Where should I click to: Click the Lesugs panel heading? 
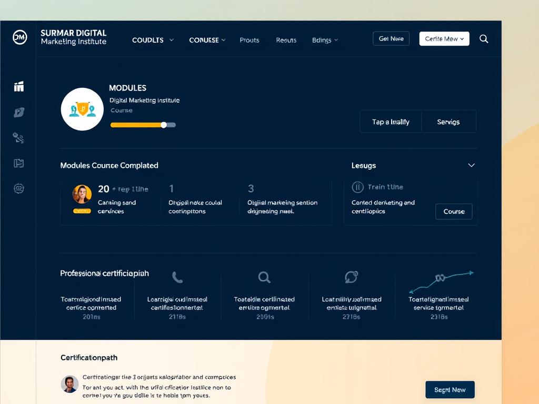click(x=363, y=166)
